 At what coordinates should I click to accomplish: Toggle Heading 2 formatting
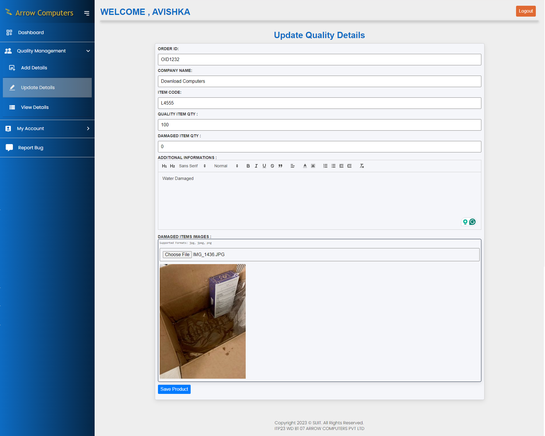tap(172, 166)
